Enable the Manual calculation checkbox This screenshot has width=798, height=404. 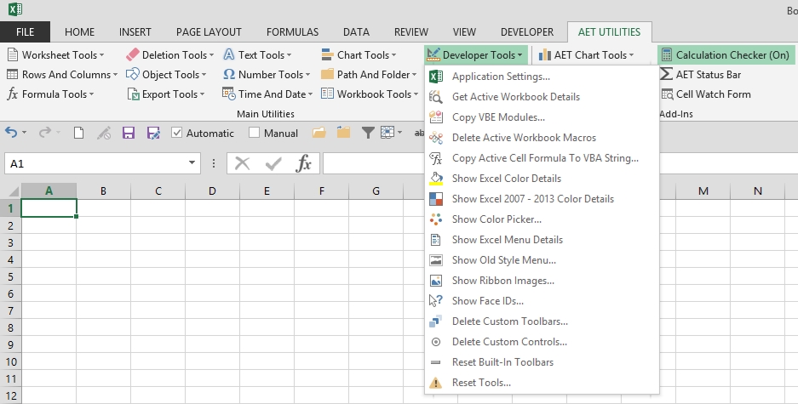coord(254,134)
